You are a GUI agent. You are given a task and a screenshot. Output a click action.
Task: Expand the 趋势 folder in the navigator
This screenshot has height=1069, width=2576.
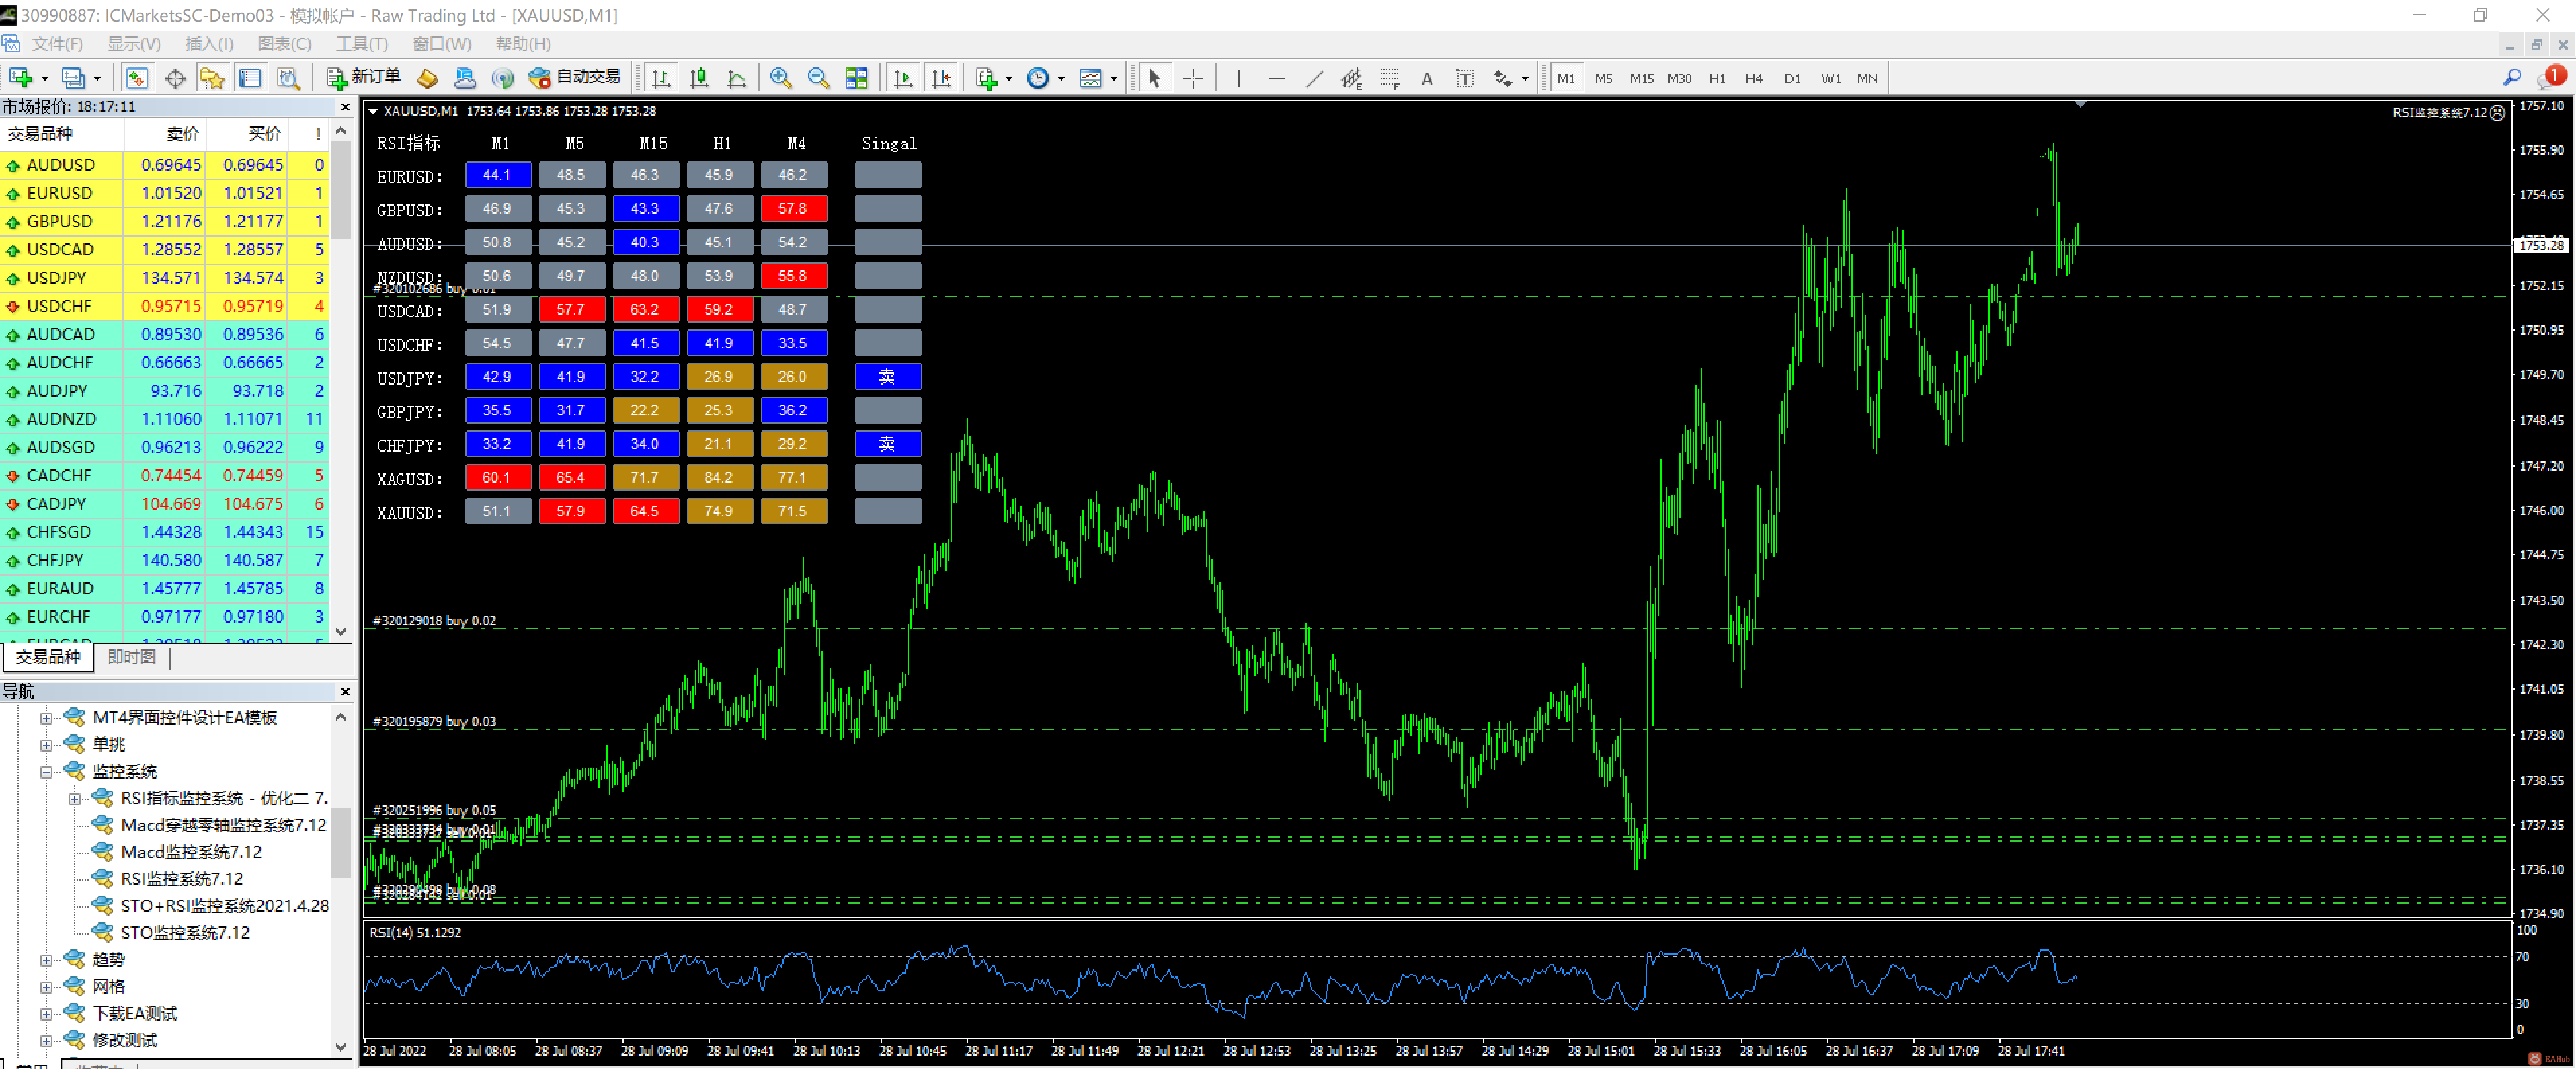point(46,960)
